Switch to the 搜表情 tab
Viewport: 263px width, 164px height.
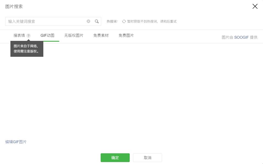[x=19, y=35]
